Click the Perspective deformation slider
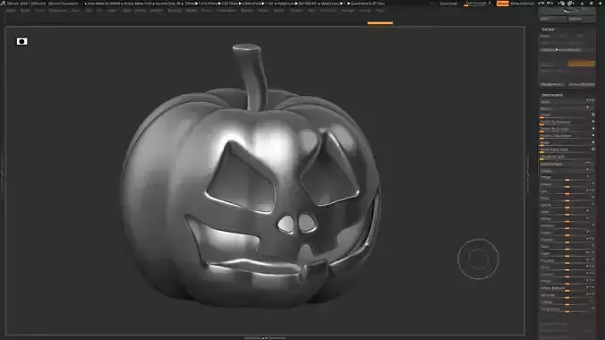This screenshot has height=340, width=605. point(567,309)
